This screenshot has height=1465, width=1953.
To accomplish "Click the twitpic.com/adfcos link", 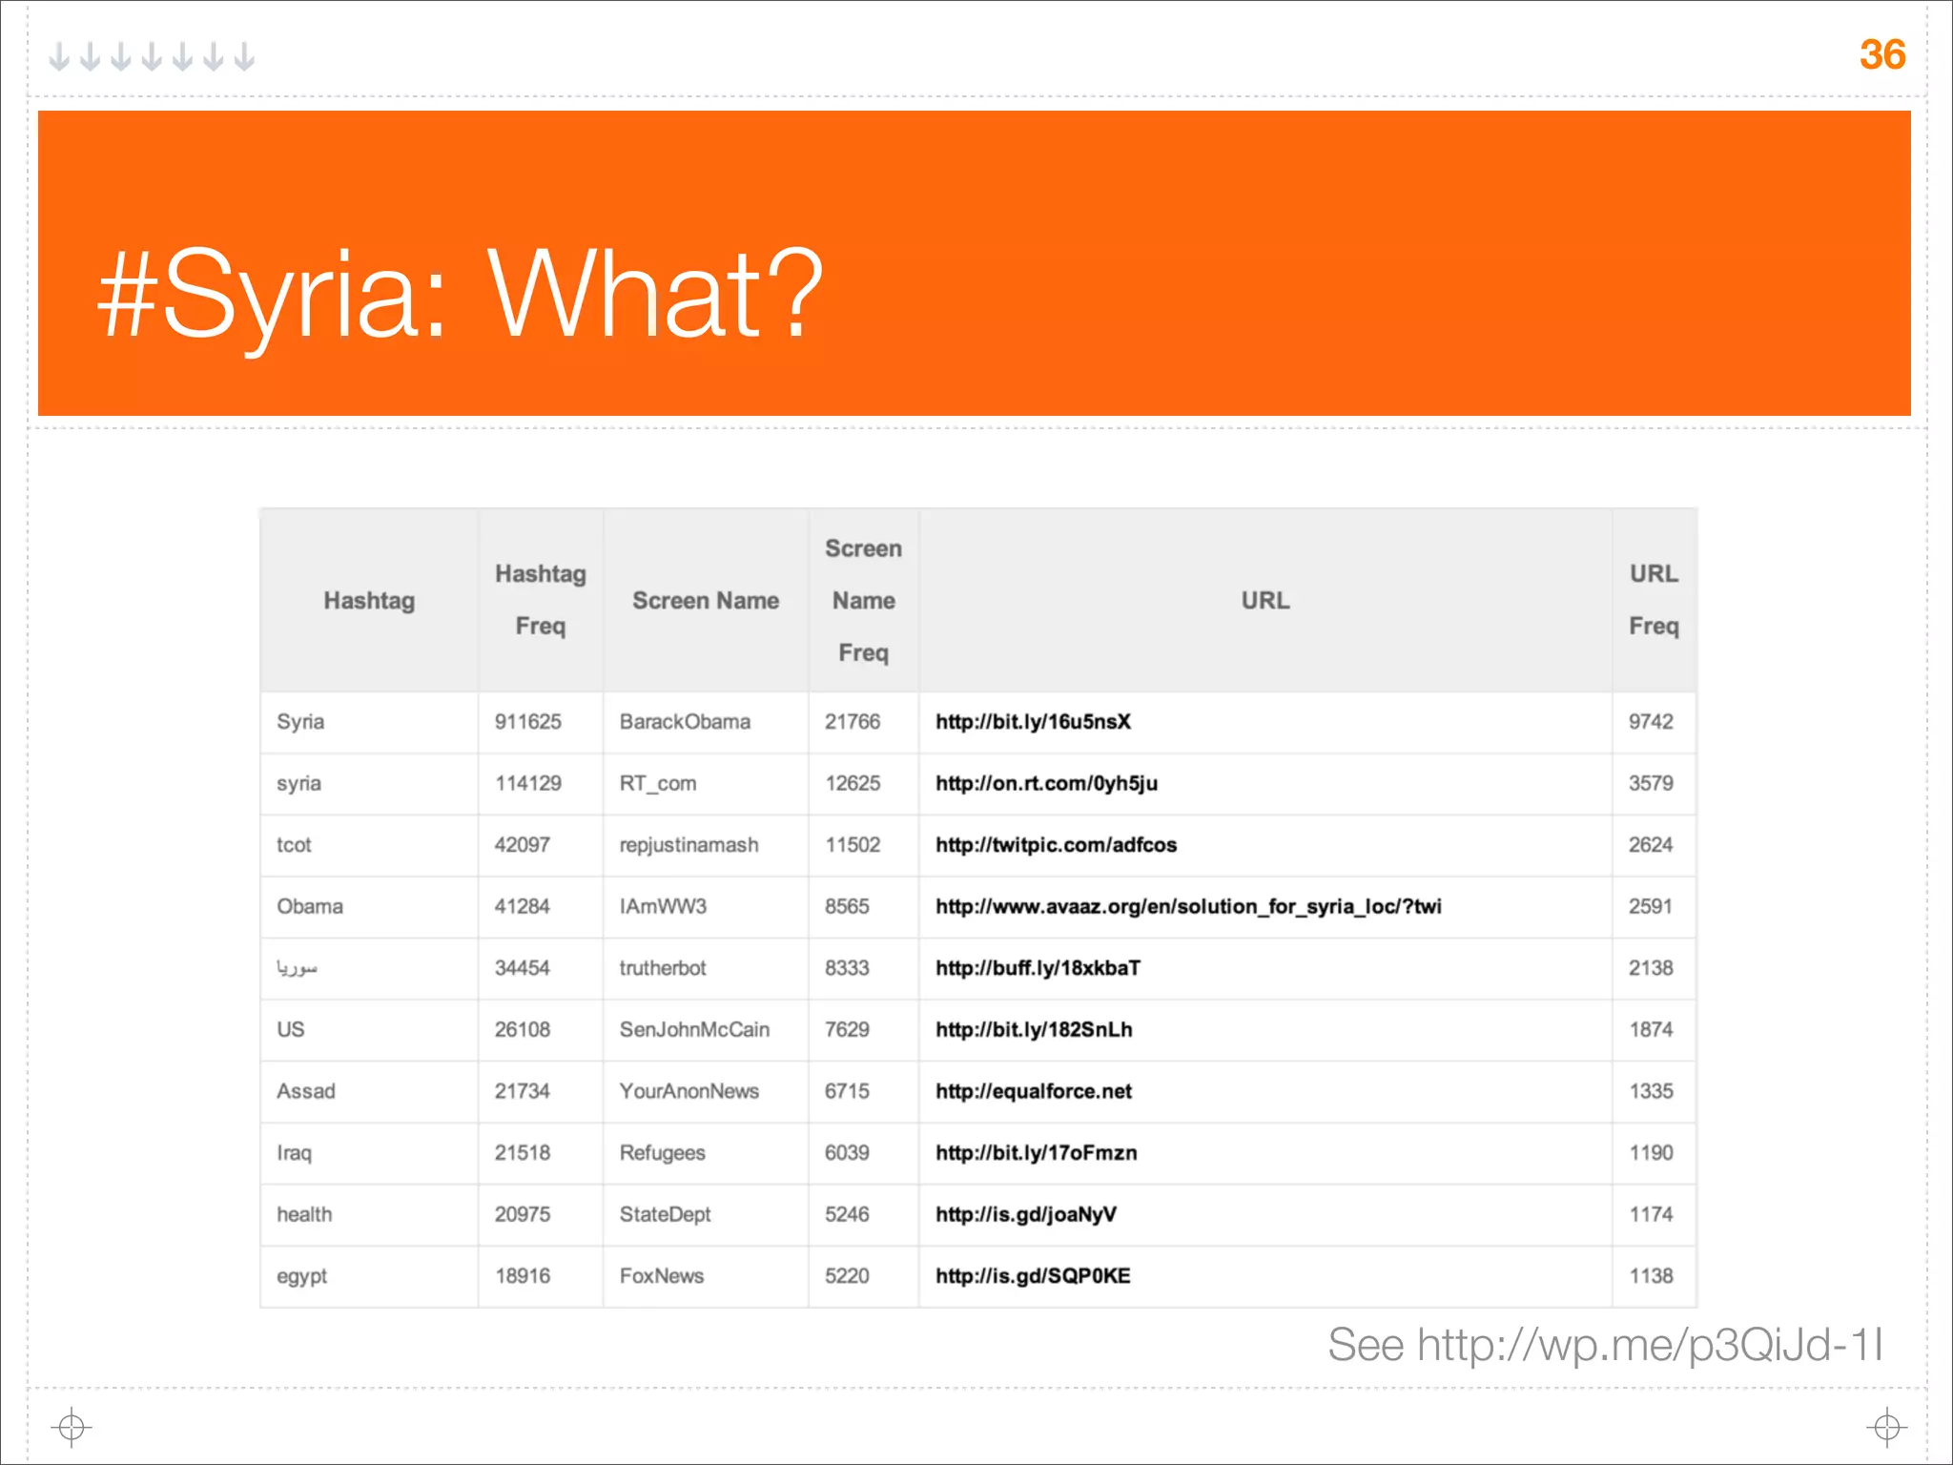I will (x=1056, y=845).
